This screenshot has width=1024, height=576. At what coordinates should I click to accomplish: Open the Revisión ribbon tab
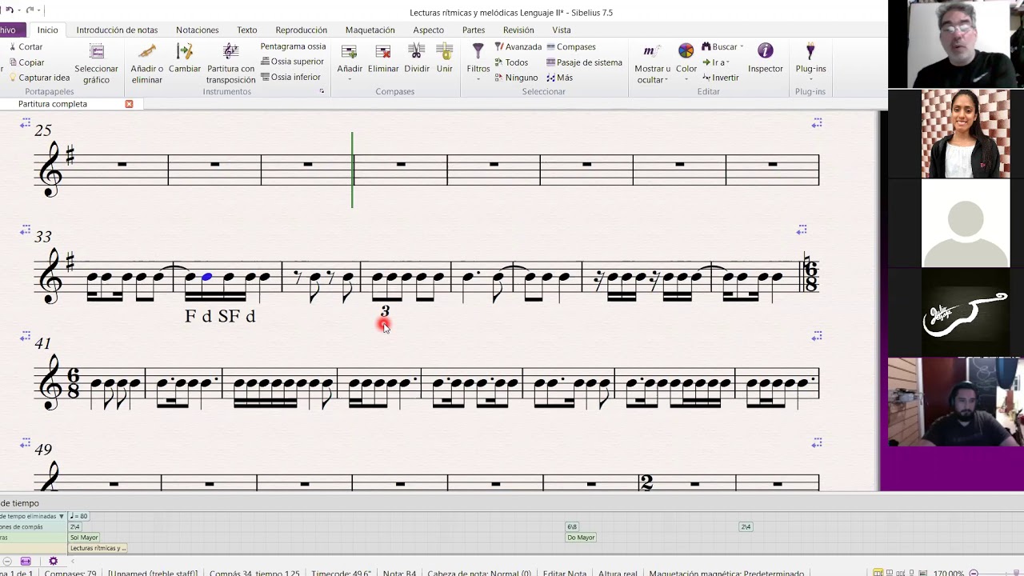click(518, 30)
